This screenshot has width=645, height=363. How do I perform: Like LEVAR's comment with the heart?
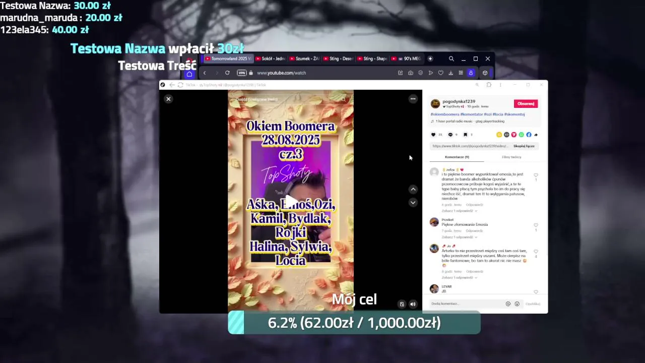point(536,292)
